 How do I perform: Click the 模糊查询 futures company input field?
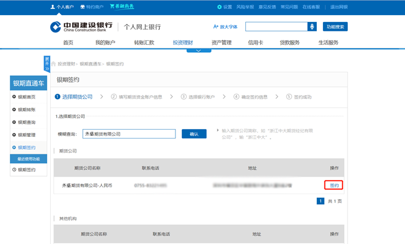[129, 134]
